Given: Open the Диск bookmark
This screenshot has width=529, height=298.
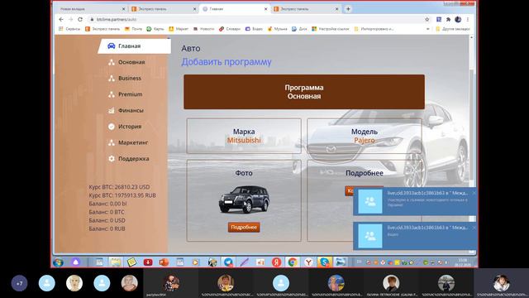Looking at the screenshot, I should (x=299, y=29).
